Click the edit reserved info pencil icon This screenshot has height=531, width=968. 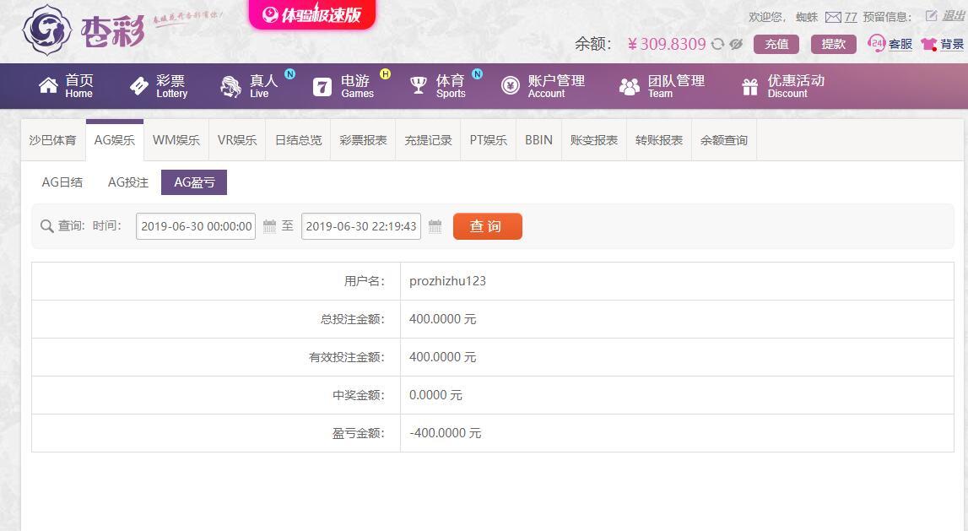click(931, 15)
